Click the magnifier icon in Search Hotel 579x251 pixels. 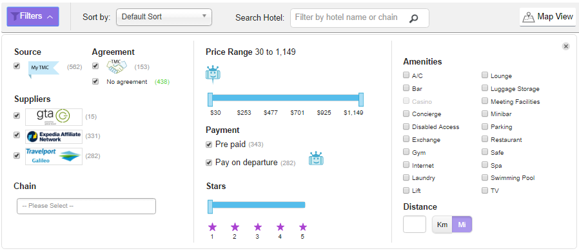click(413, 18)
